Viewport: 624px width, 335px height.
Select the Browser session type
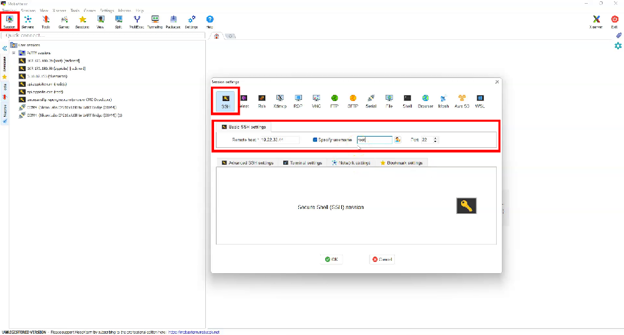point(426,102)
